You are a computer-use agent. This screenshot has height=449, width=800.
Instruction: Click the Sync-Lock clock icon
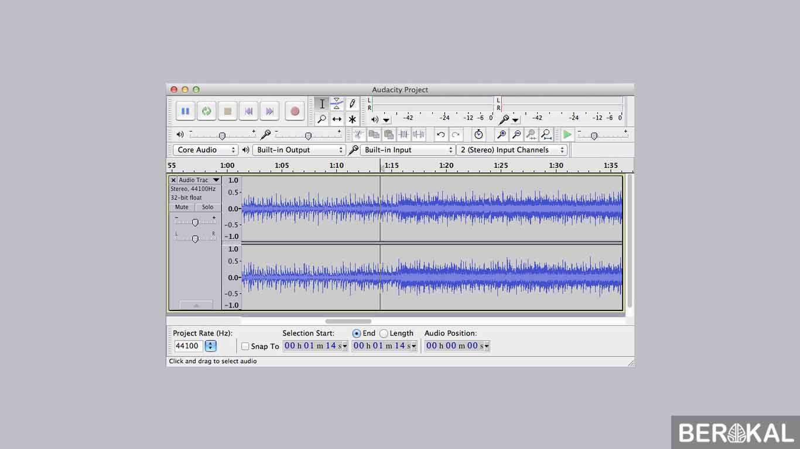coord(478,134)
